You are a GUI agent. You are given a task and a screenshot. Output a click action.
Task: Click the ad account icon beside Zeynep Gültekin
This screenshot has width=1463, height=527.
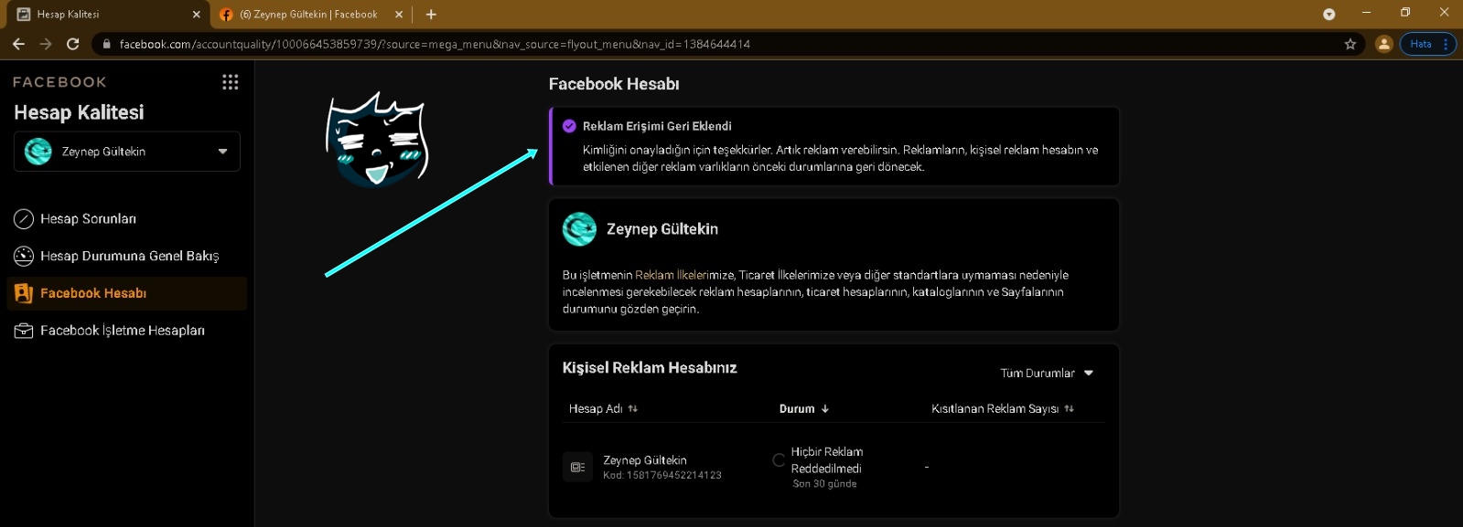(577, 467)
